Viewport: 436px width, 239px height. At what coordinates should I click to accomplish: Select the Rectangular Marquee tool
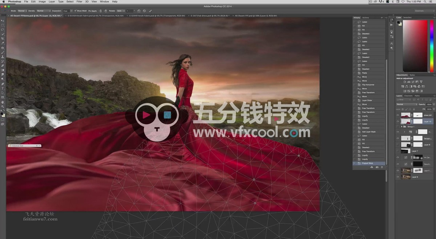point(3,25)
